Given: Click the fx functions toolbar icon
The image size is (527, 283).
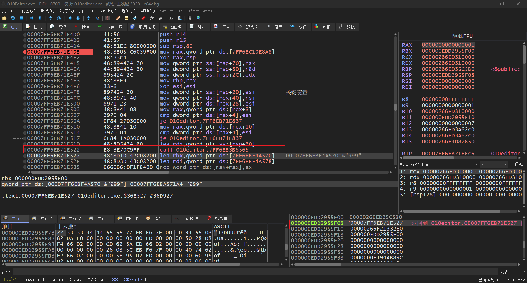Looking at the screenshot, I should [152, 18].
